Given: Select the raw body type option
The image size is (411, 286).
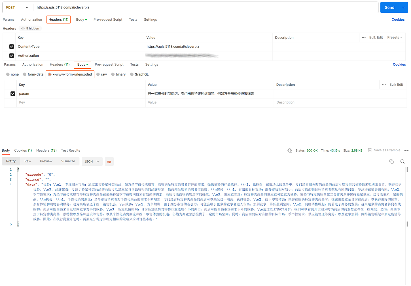Looking at the screenshot, I should point(101,74).
